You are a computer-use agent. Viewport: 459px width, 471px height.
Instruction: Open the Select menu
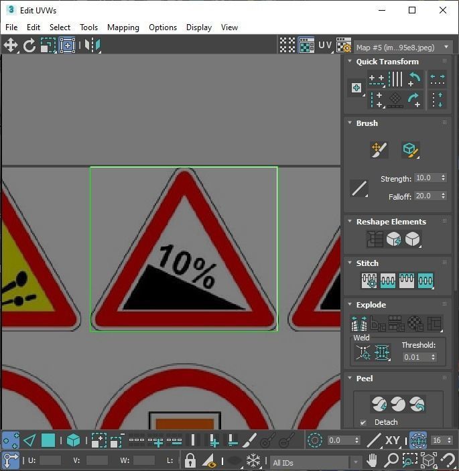pyautogui.click(x=60, y=27)
